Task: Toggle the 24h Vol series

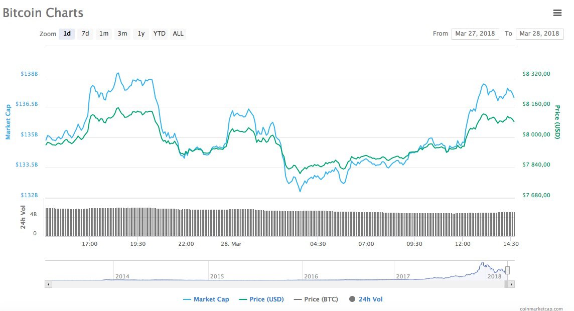Action: coord(366,299)
